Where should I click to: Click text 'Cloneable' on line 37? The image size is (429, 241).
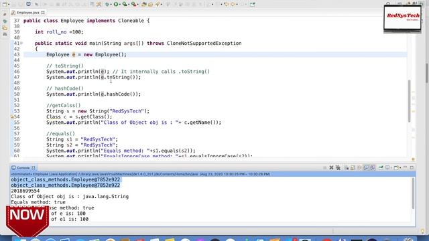[x=131, y=21]
